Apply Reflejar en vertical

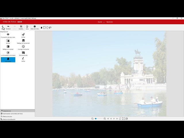(8, 47)
